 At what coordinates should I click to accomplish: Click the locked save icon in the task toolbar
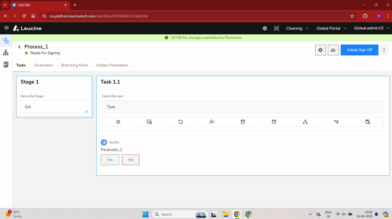(367, 122)
